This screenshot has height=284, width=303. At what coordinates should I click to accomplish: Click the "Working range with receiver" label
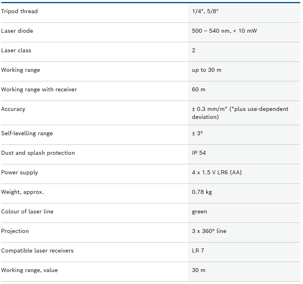(x=39, y=90)
